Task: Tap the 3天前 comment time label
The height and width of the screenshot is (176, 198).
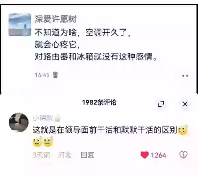Action: [41, 155]
